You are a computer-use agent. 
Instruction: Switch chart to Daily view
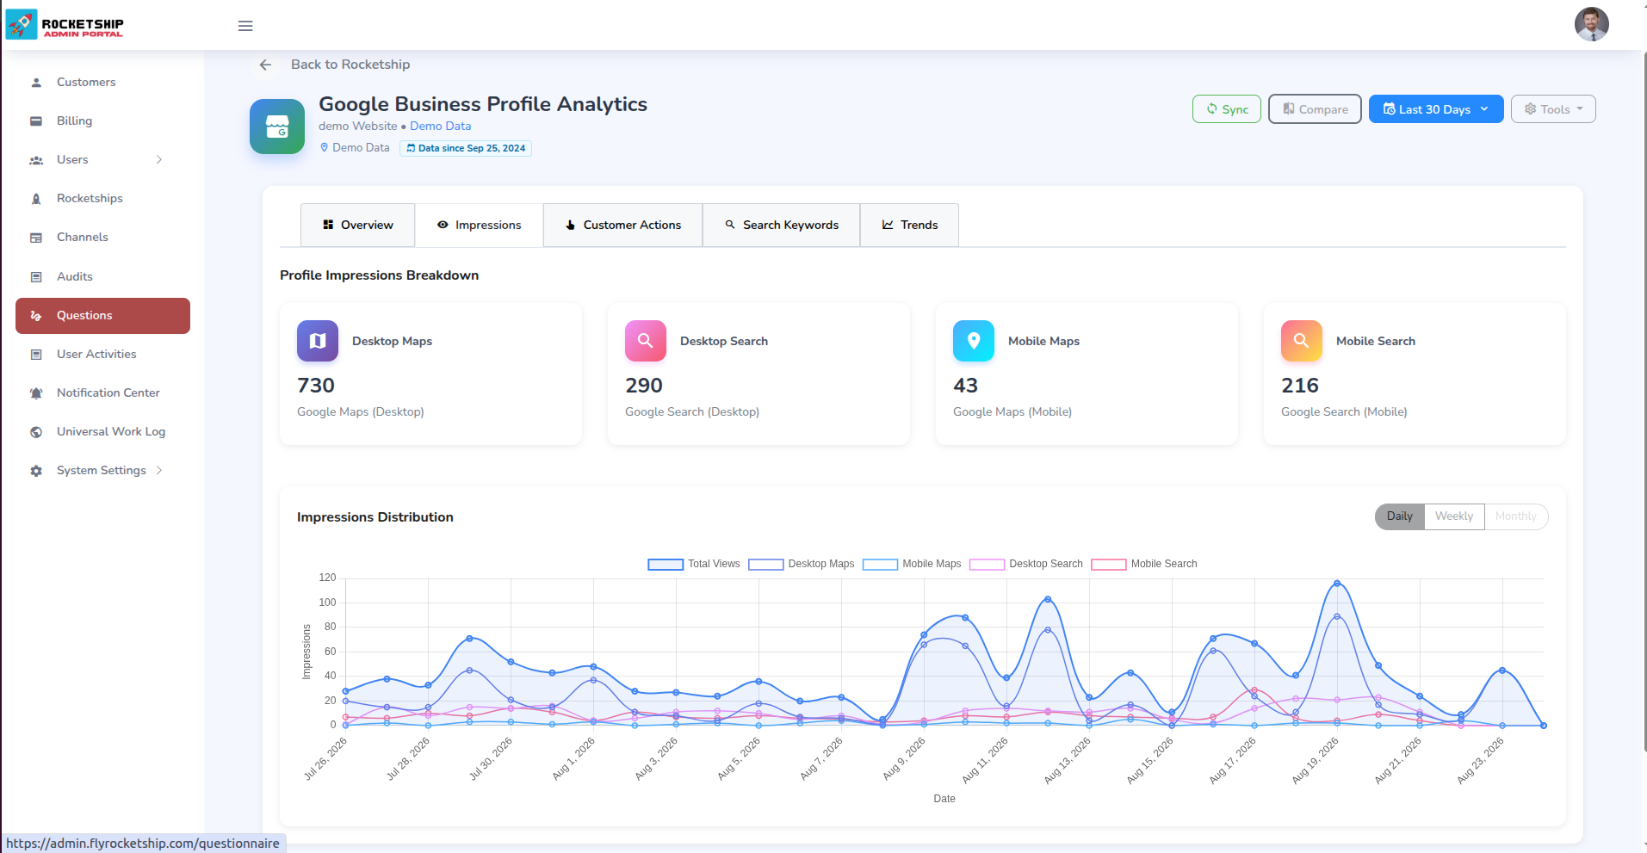click(1400, 516)
